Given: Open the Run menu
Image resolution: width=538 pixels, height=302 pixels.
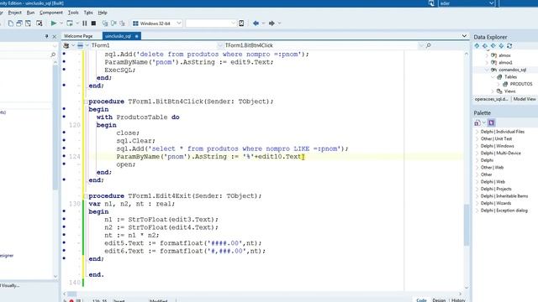Looking at the screenshot, I should tap(30, 13).
